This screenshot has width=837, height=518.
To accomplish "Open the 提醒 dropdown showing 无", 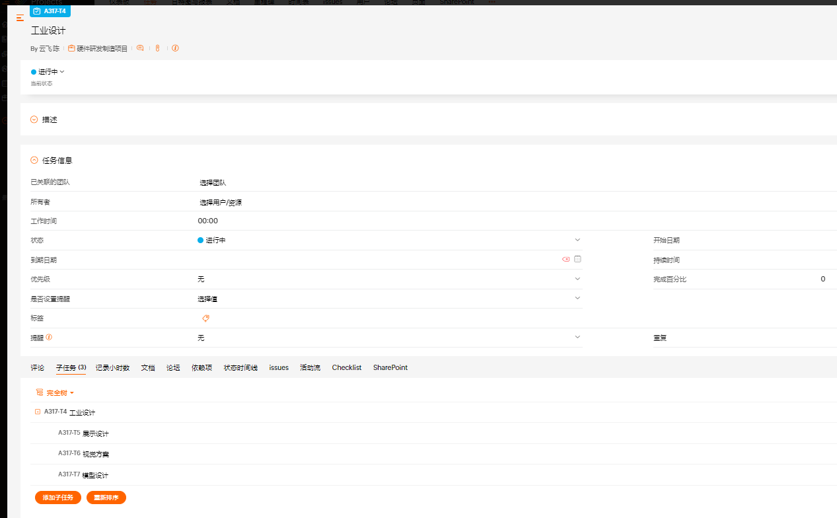I will click(x=389, y=338).
